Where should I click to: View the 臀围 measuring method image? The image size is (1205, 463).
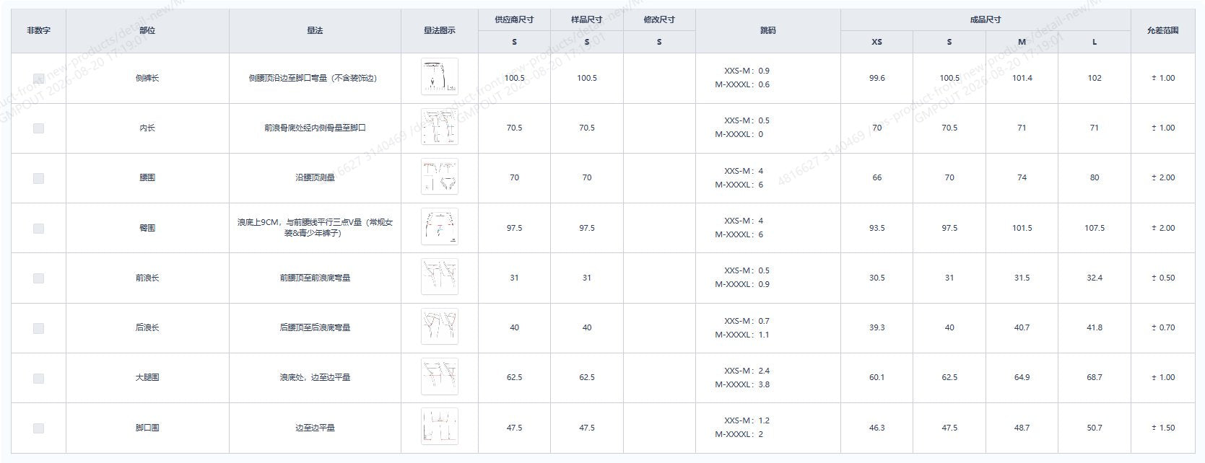click(439, 227)
